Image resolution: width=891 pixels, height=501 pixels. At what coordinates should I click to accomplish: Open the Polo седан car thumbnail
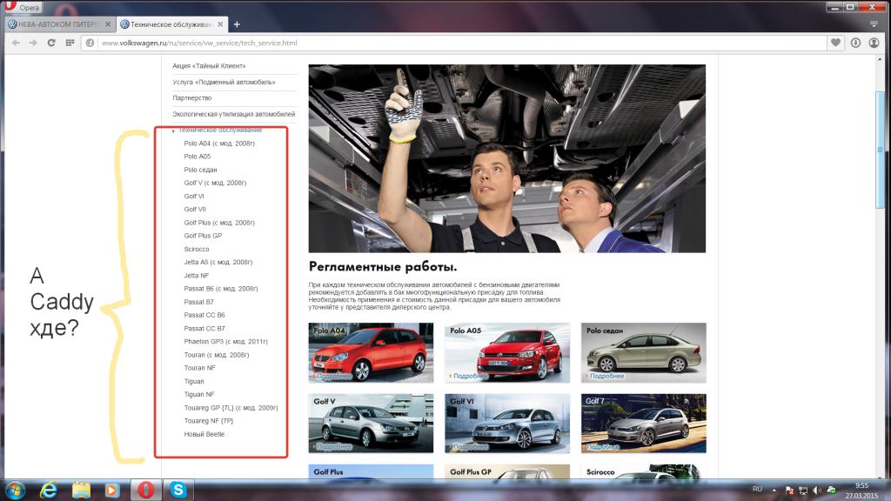click(644, 353)
